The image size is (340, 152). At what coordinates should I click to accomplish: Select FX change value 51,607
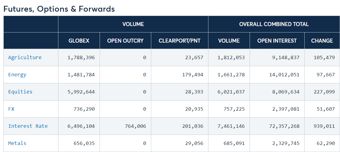coord(326,109)
